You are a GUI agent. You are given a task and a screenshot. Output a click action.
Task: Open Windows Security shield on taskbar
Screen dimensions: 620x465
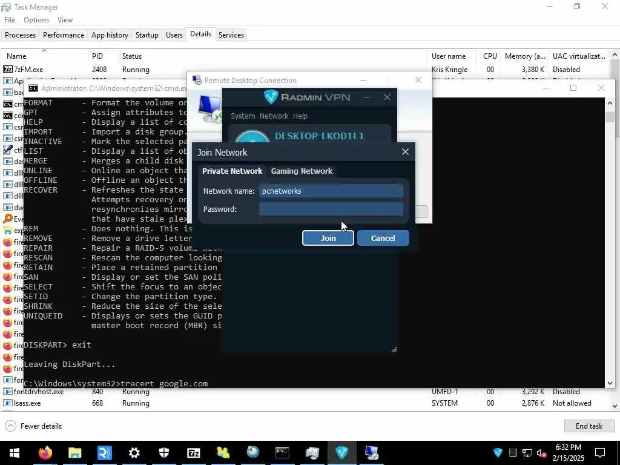(163, 453)
